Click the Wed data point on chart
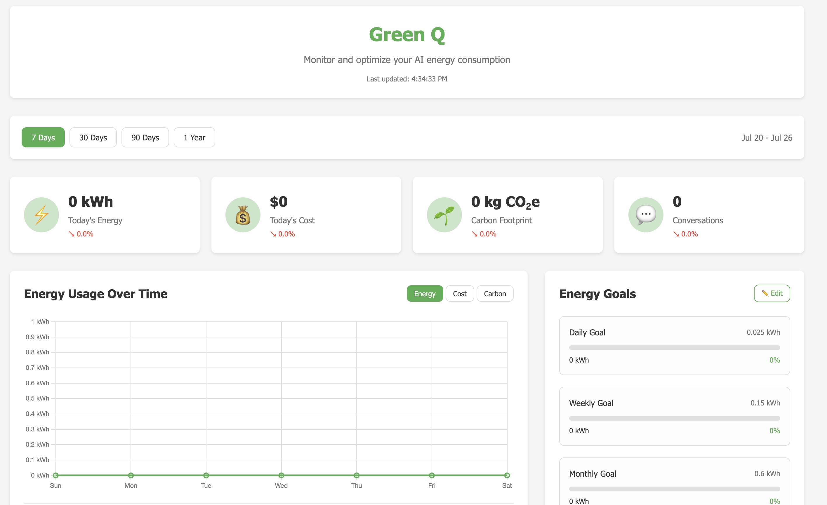The image size is (827, 505). click(281, 476)
